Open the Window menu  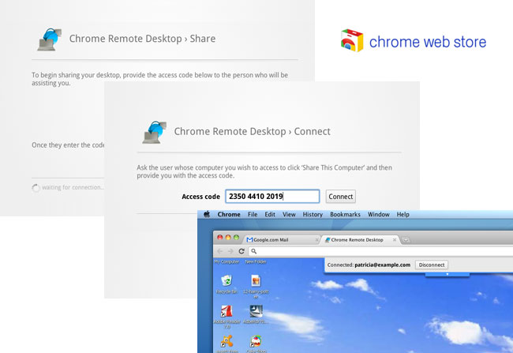point(379,214)
